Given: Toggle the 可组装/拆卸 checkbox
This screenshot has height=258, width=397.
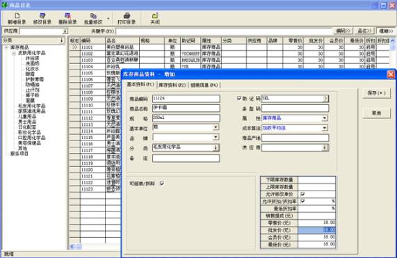Looking at the screenshot, I should click(162, 184).
